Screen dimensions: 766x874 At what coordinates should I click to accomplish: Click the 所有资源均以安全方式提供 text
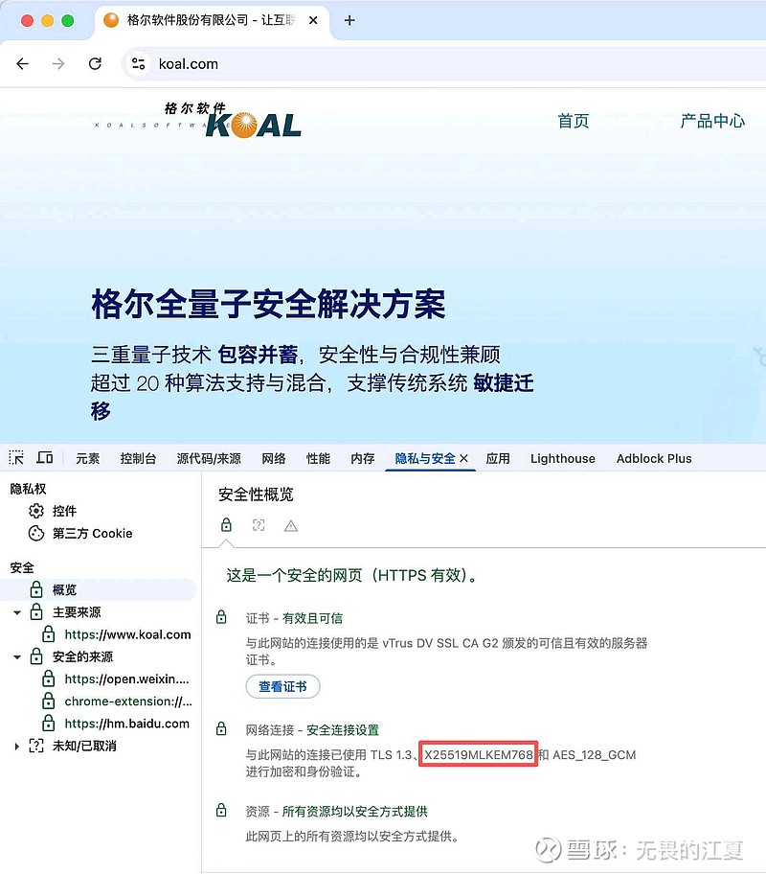coord(355,812)
